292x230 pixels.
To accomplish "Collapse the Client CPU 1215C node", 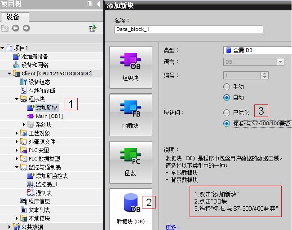I will pos(9,74).
